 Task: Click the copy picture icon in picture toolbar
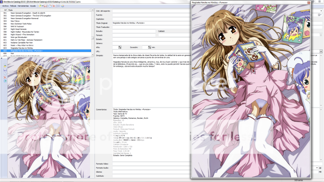[x=5, y=74]
